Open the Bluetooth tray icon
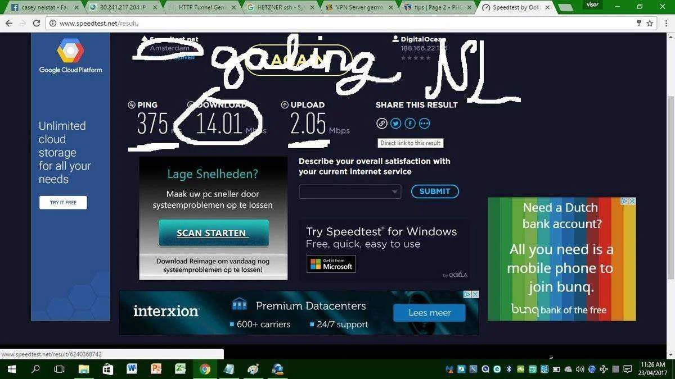Image resolution: width=675 pixels, height=379 pixels. [x=508, y=369]
